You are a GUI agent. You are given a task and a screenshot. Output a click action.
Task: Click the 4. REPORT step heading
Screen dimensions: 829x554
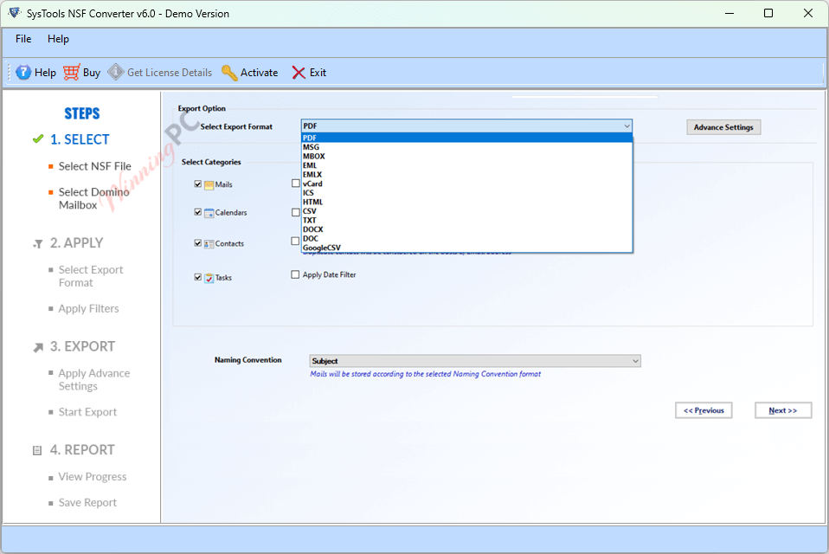[x=82, y=450]
